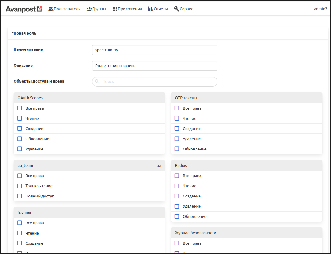This screenshot has width=331, height=254.
Task: Enable Все права under Журнал безопасности
Action: 177,243
